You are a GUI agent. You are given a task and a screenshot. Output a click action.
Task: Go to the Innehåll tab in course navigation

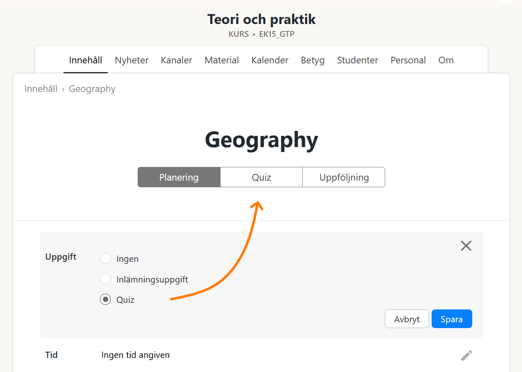pyautogui.click(x=85, y=60)
